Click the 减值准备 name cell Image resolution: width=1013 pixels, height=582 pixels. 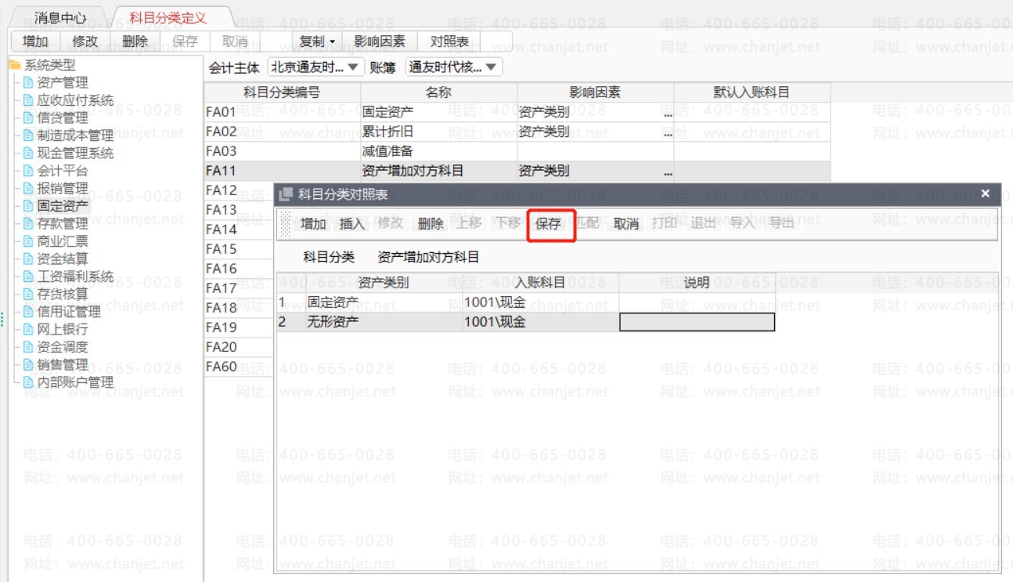(438, 151)
